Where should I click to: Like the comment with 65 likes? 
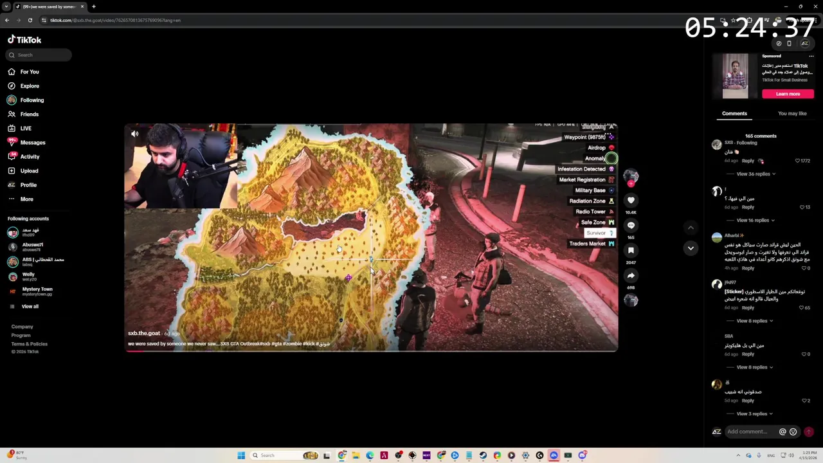(x=802, y=307)
